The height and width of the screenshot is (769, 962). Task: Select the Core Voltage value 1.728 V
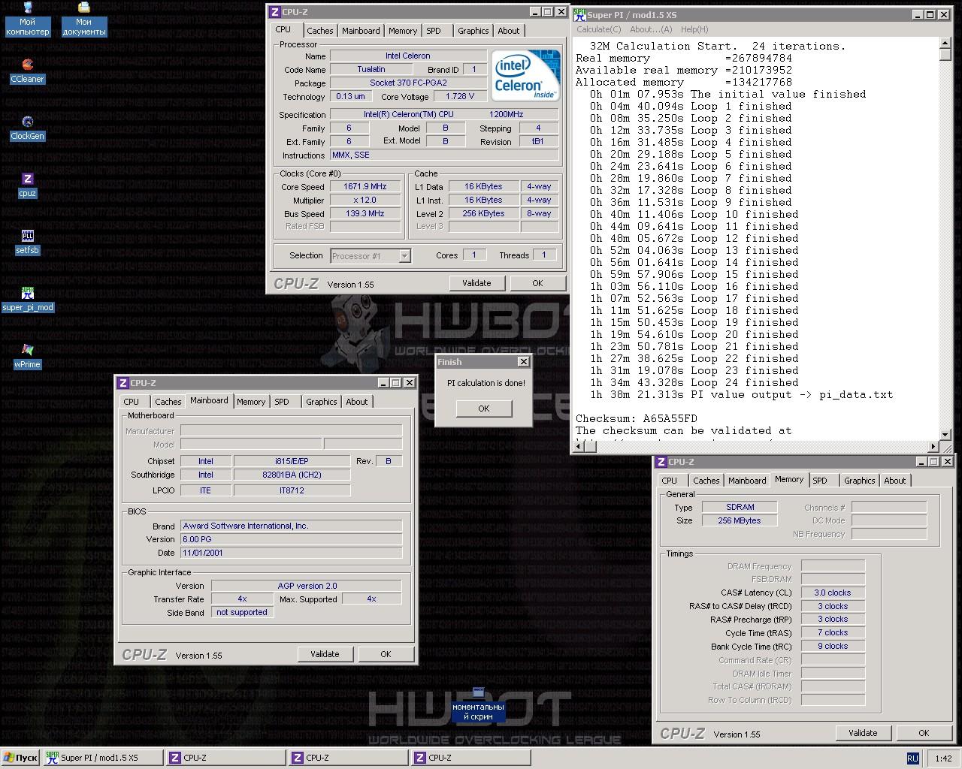(460, 97)
